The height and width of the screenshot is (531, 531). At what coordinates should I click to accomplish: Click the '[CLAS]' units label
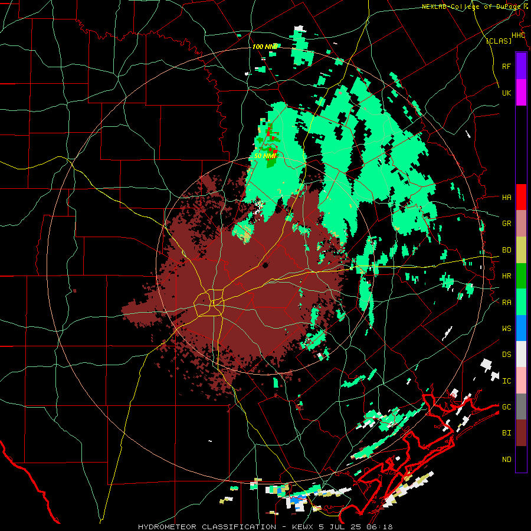(x=499, y=41)
